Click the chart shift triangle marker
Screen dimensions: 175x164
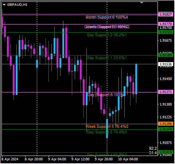[142, 3]
